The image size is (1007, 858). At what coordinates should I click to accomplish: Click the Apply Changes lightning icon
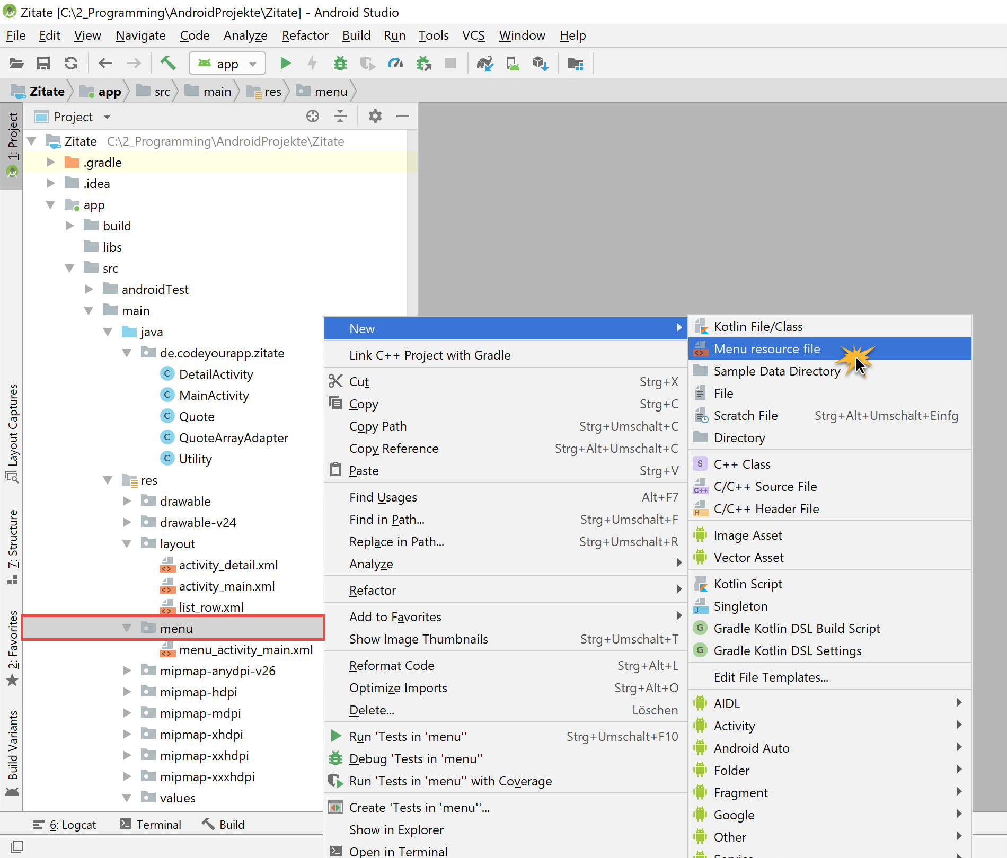[x=313, y=64]
